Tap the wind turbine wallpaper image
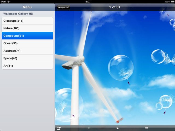Screen dimensions: 175x131 (115, 68)
